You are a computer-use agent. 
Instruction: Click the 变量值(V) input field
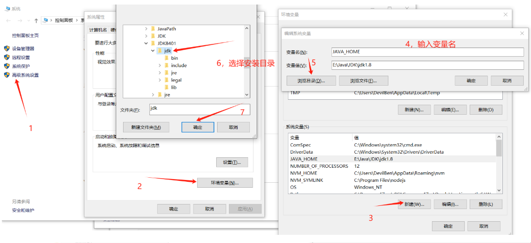[x=428, y=65]
